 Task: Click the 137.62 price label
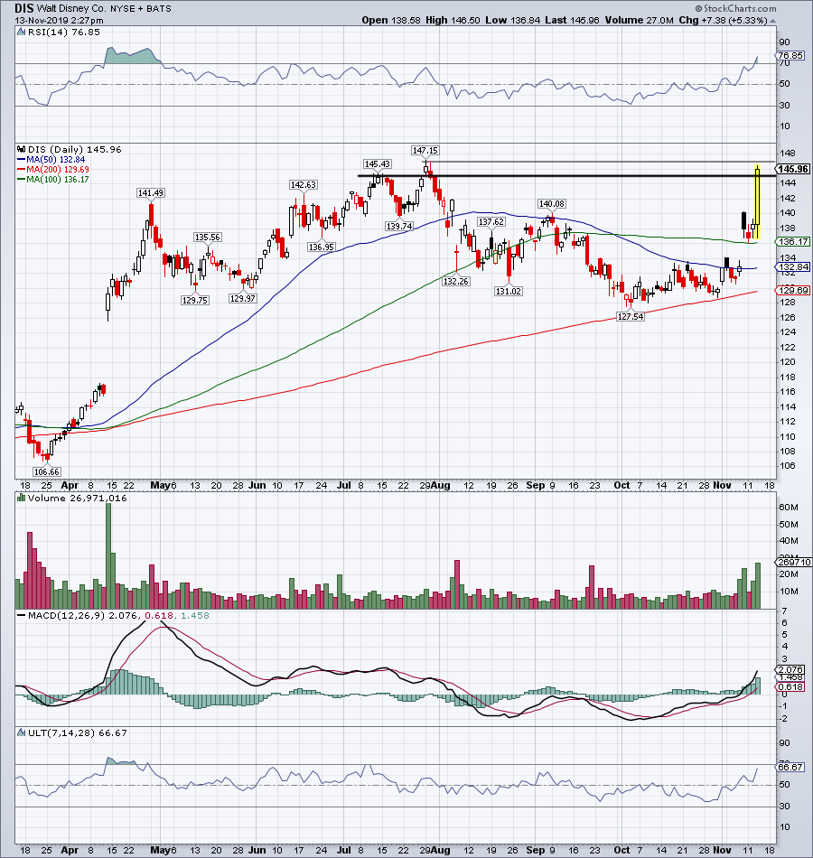[491, 221]
